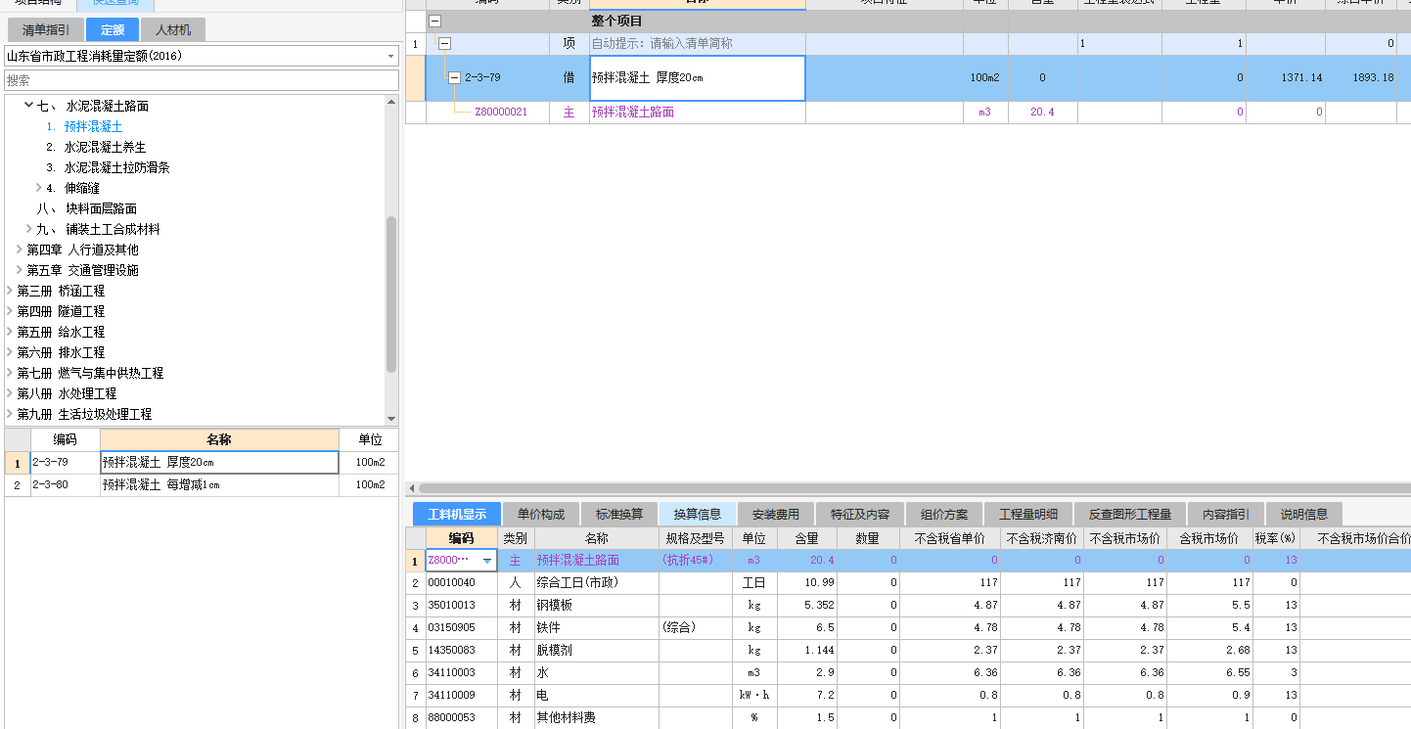Image resolution: width=1411 pixels, height=729 pixels.
Task: Select the 钢模板 material row
Action: coord(908,605)
